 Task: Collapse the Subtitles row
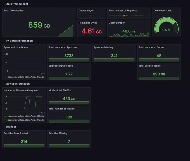pyautogui.click(x=10, y=127)
